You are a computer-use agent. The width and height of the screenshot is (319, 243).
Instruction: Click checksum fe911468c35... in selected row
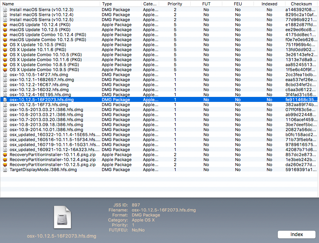point(301,100)
